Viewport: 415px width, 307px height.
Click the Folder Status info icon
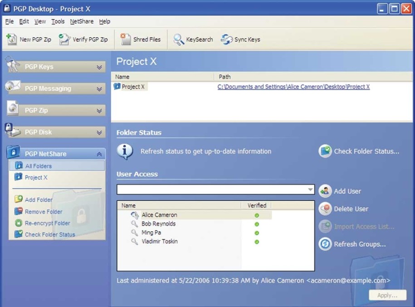[x=125, y=151]
